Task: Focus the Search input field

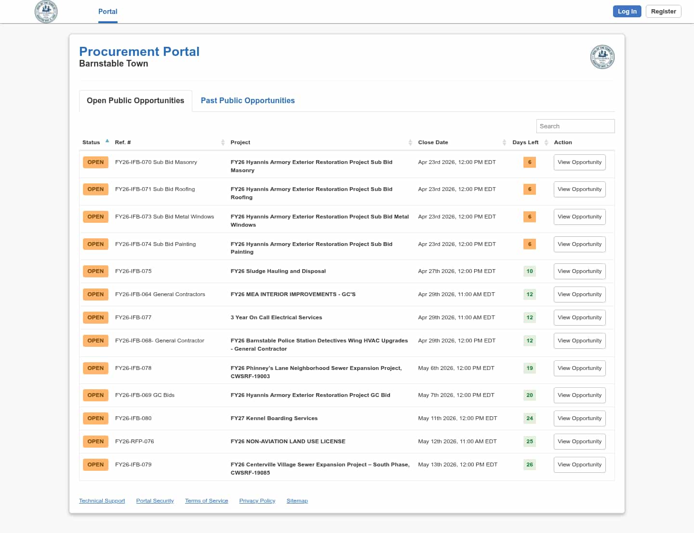Action: 575,126
